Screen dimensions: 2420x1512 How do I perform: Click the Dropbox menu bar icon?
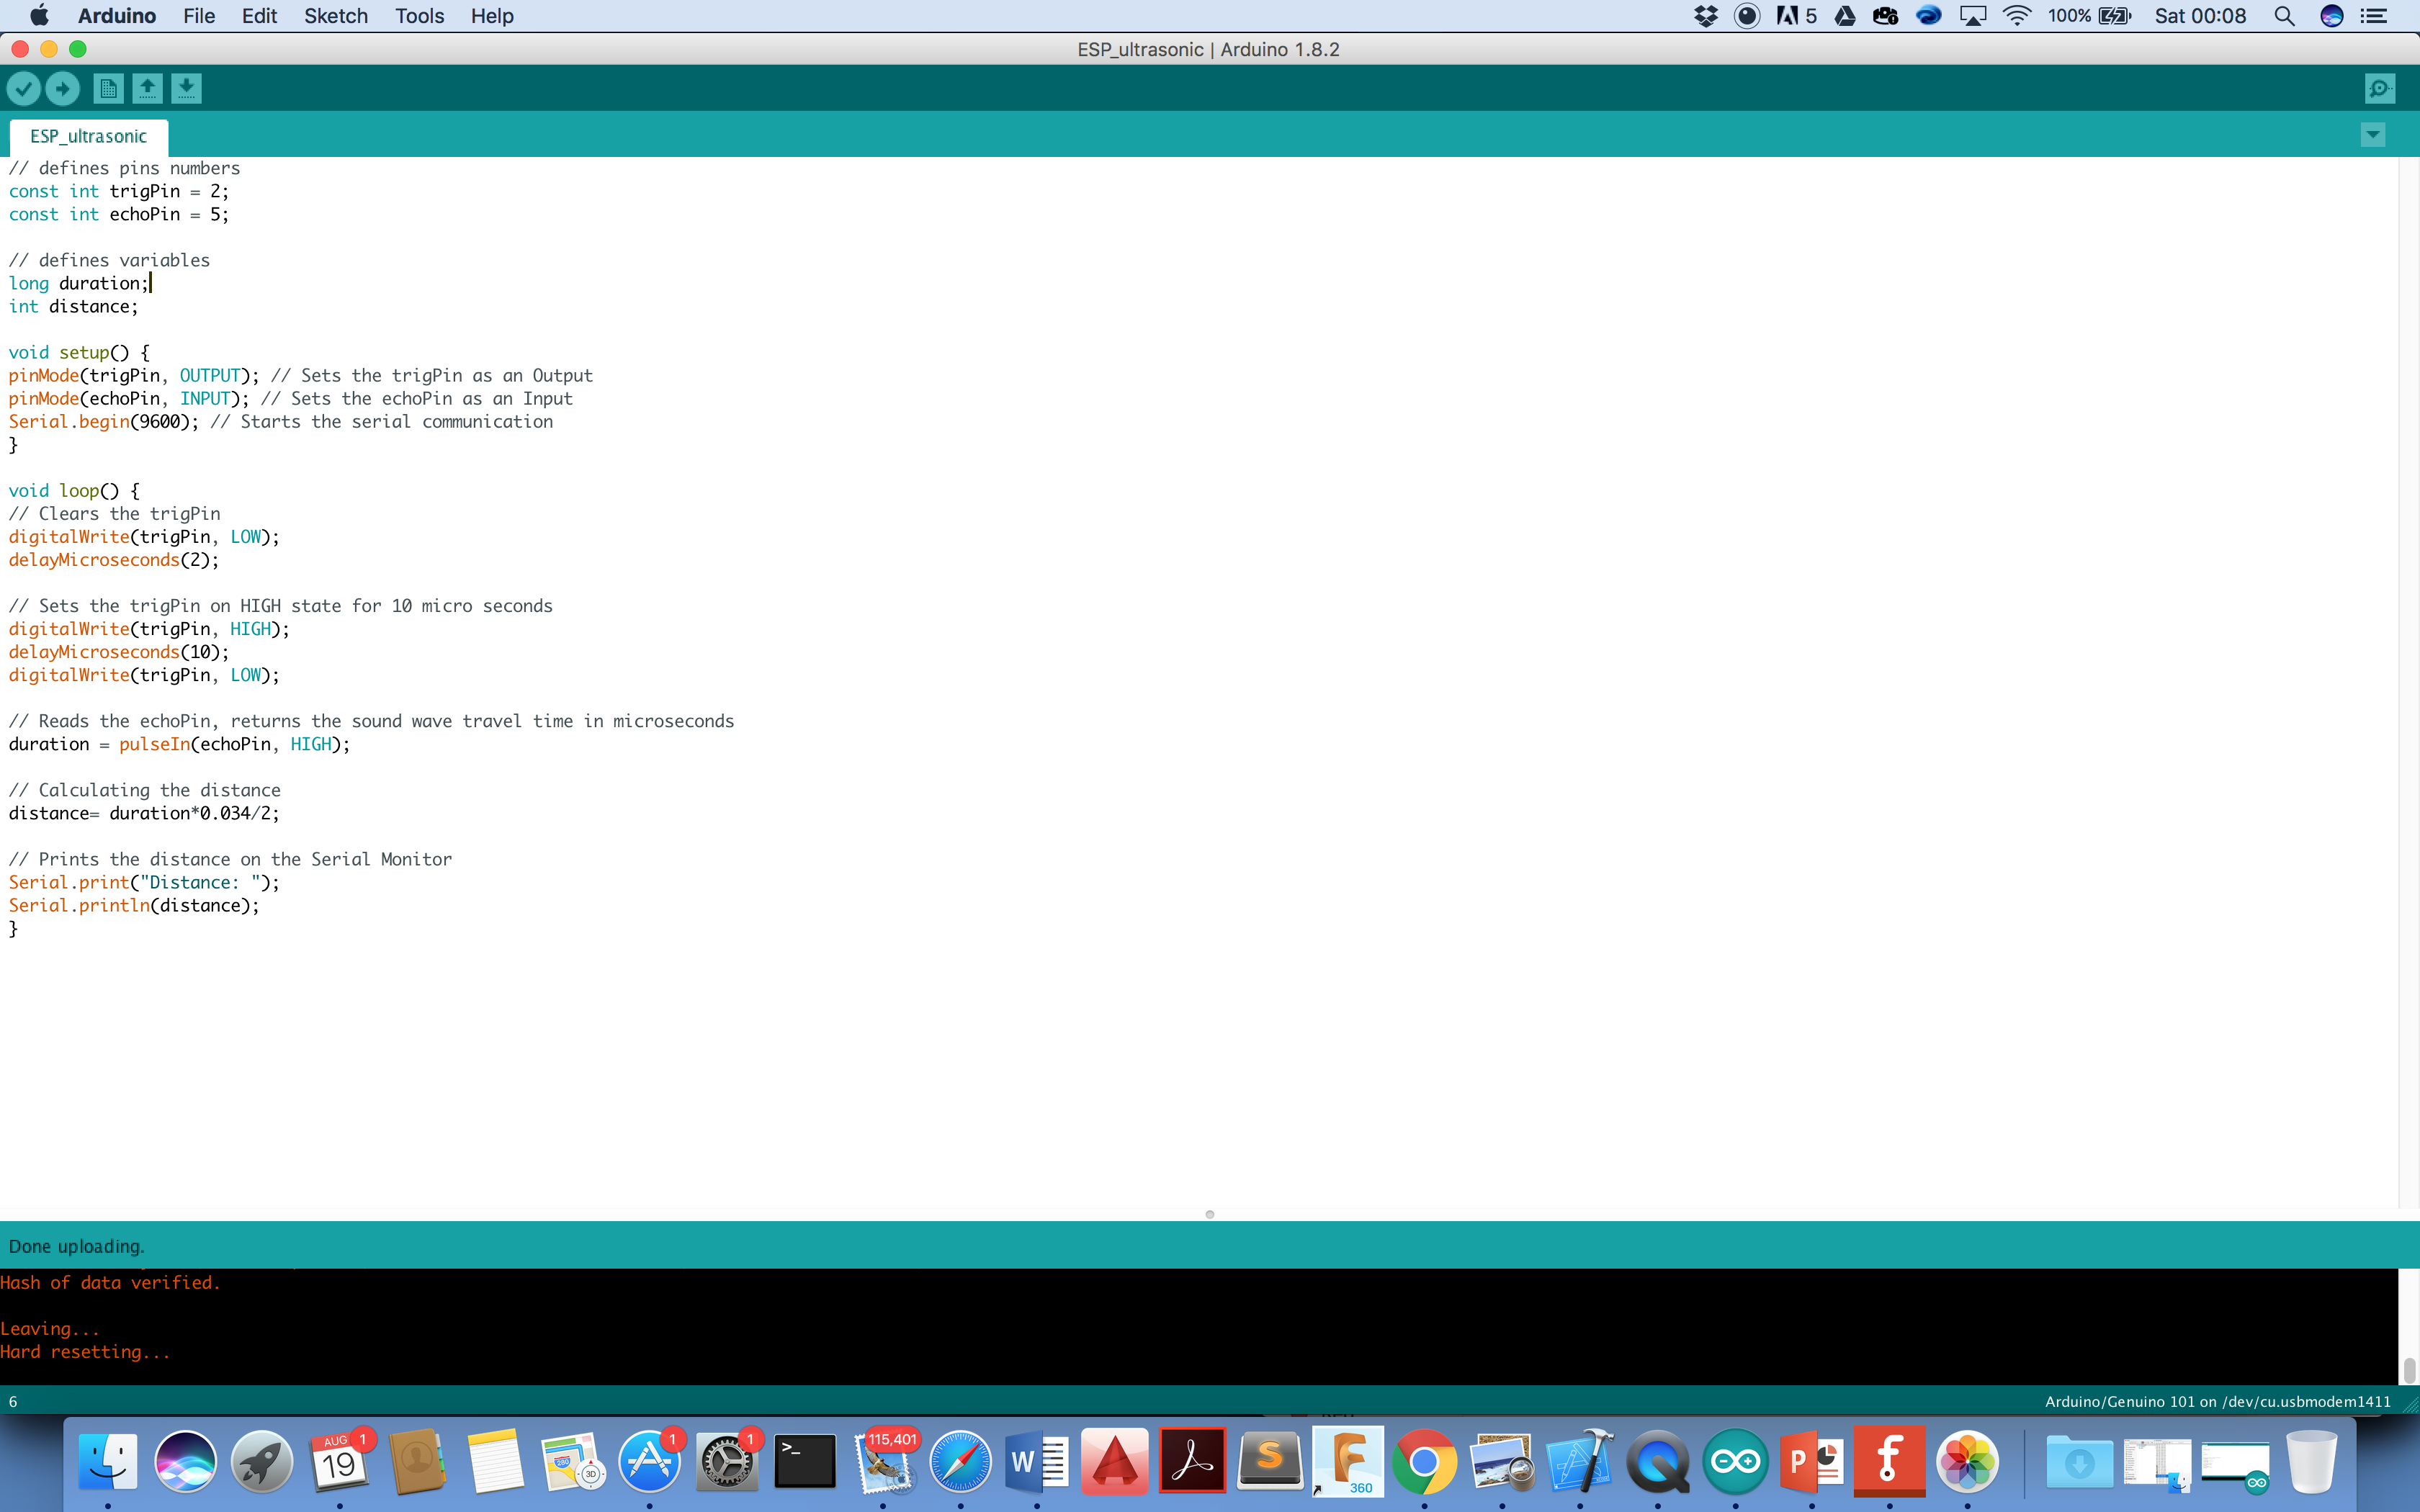1706,16
